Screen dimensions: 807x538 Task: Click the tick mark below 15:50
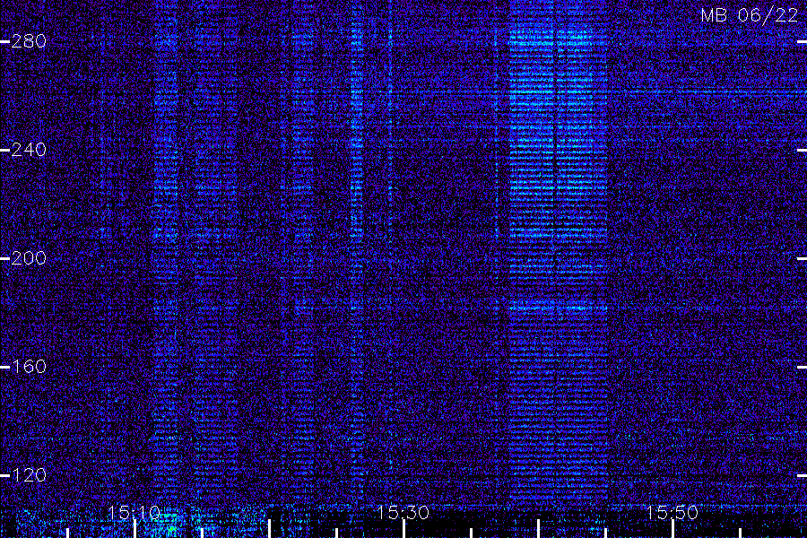coord(672,529)
